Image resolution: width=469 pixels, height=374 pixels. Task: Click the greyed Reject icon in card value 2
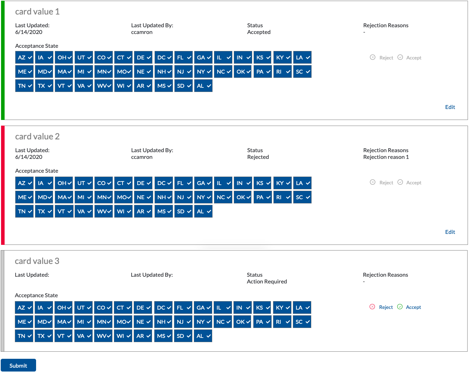coord(372,182)
